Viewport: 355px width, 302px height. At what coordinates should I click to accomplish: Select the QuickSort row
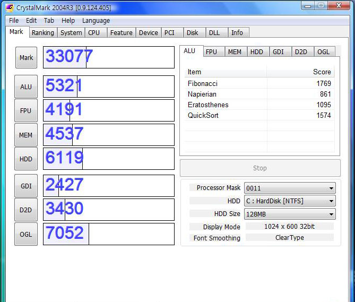[259, 115]
